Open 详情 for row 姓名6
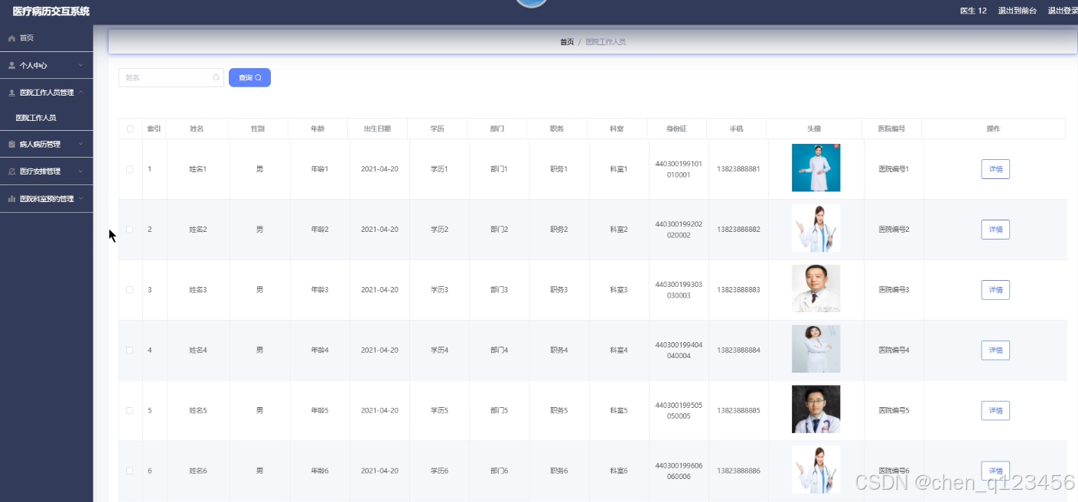 (x=995, y=471)
